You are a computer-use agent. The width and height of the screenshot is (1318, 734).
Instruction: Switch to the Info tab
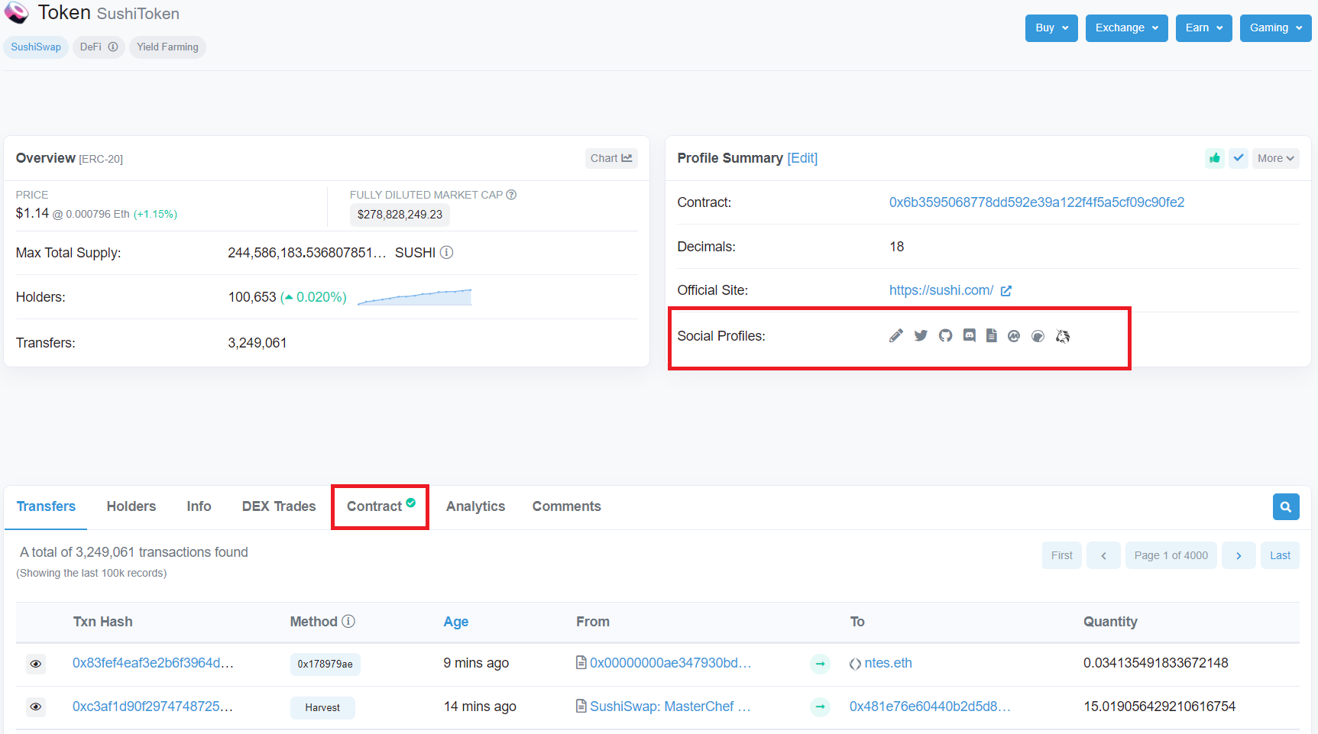coord(199,506)
